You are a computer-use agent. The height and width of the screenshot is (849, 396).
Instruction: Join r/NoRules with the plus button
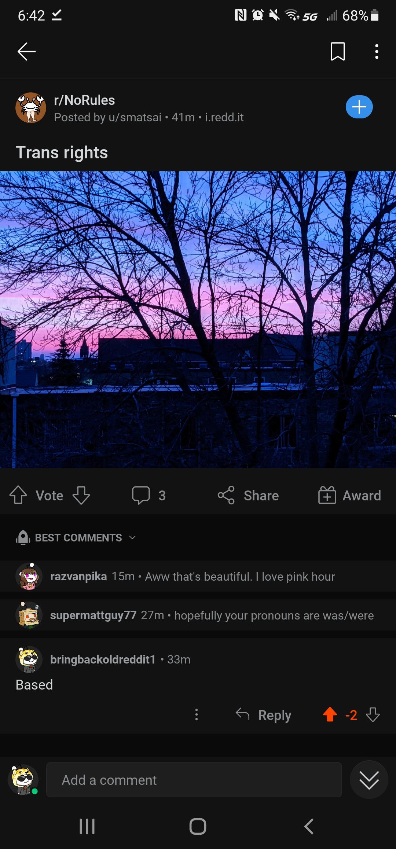click(x=359, y=107)
